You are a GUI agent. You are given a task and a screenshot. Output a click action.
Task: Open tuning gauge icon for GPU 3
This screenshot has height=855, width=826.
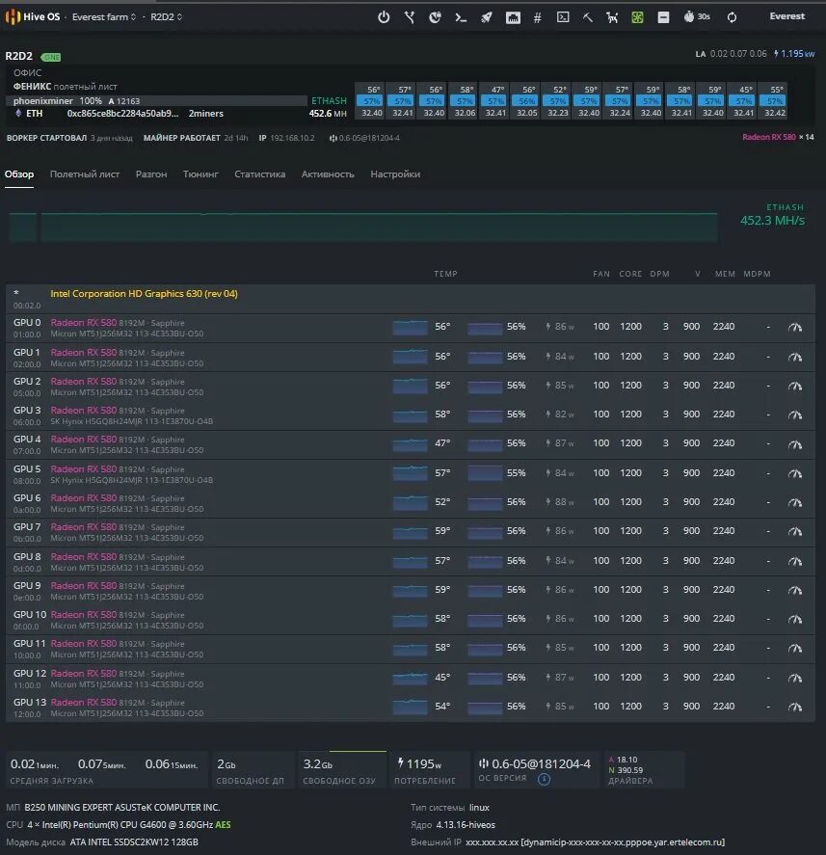coord(795,414)
